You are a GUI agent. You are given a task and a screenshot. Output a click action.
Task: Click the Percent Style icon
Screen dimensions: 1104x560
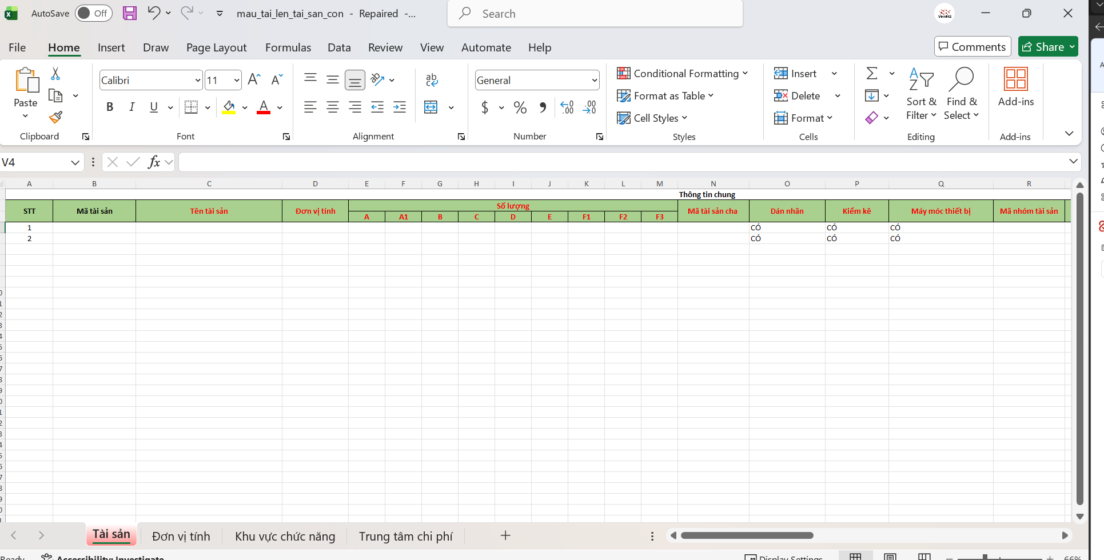point(520,107)
